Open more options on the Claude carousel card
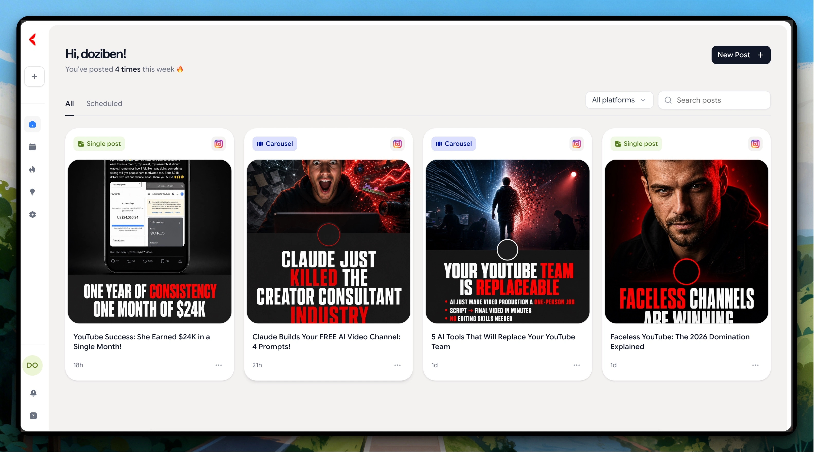Image resolution: width=814 pixels, height=452 pixels. pyautogui.click(x=397, y=365)
